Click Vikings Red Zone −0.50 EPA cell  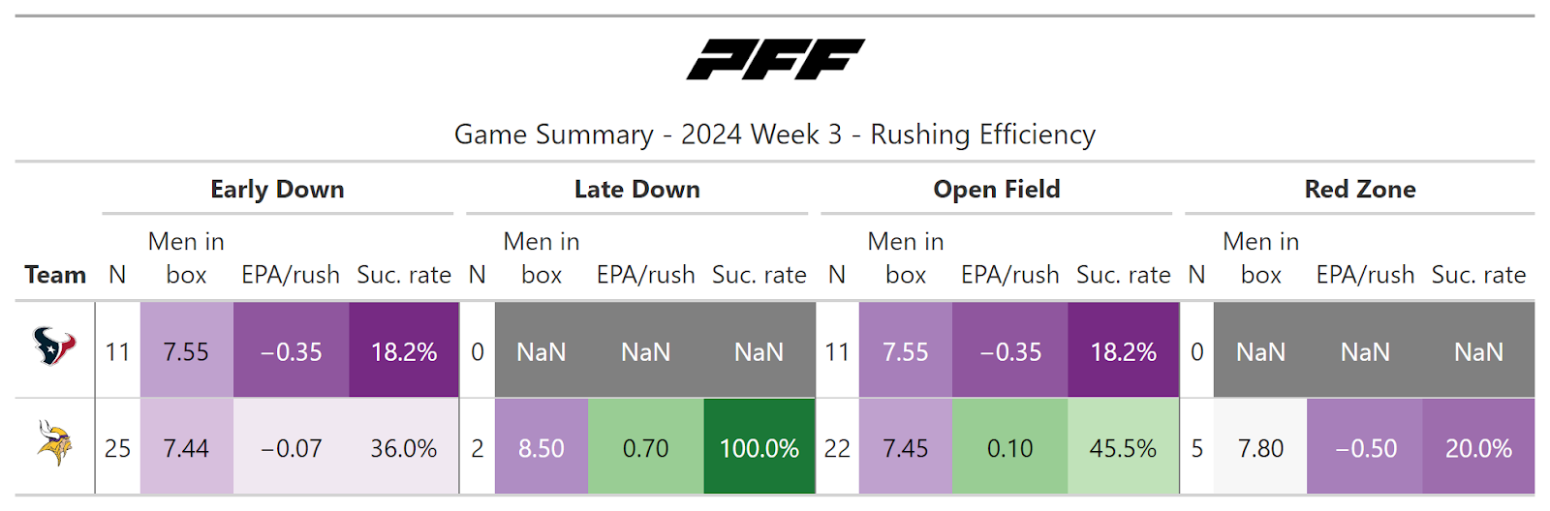click(1365, 448)
